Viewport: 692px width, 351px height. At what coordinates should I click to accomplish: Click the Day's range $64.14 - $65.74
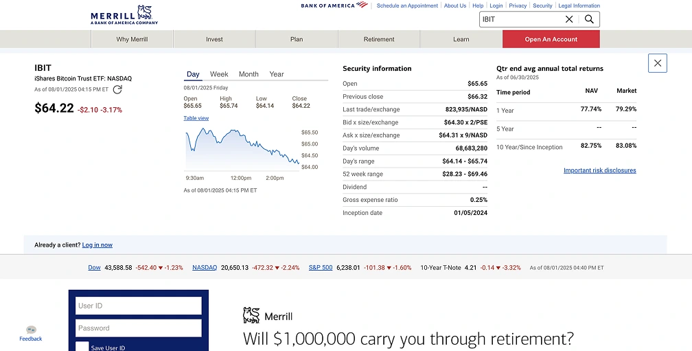coord(465,161)
